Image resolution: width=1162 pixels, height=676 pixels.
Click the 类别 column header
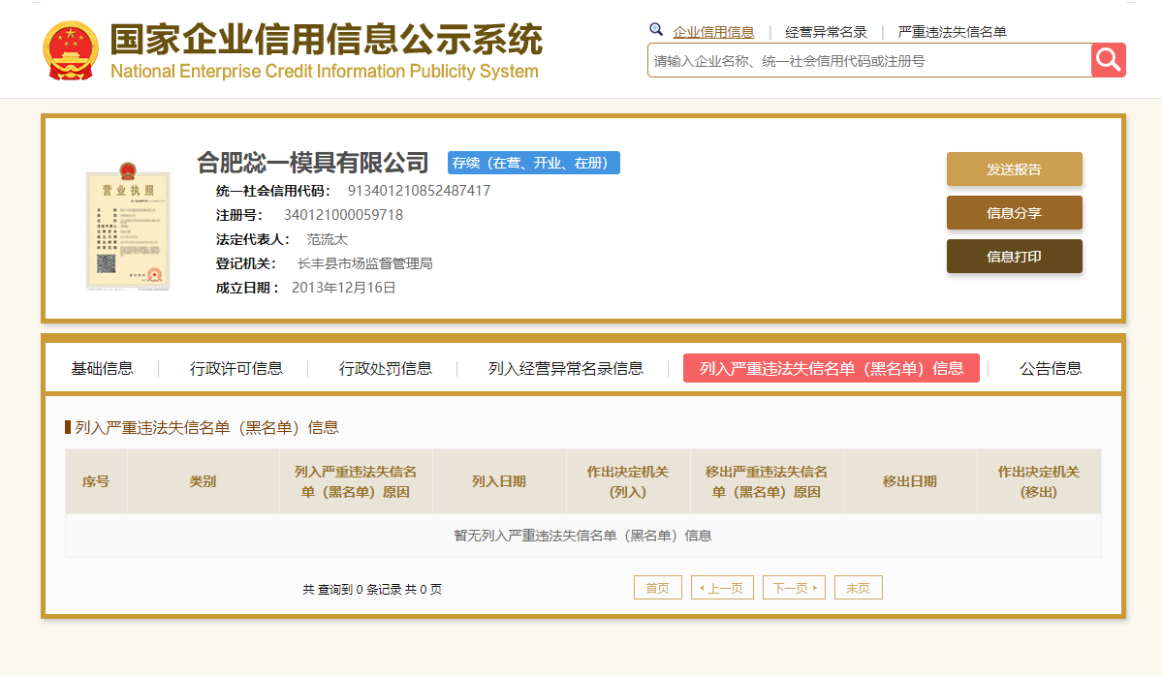pyautogui.click(x=203, y=481)
